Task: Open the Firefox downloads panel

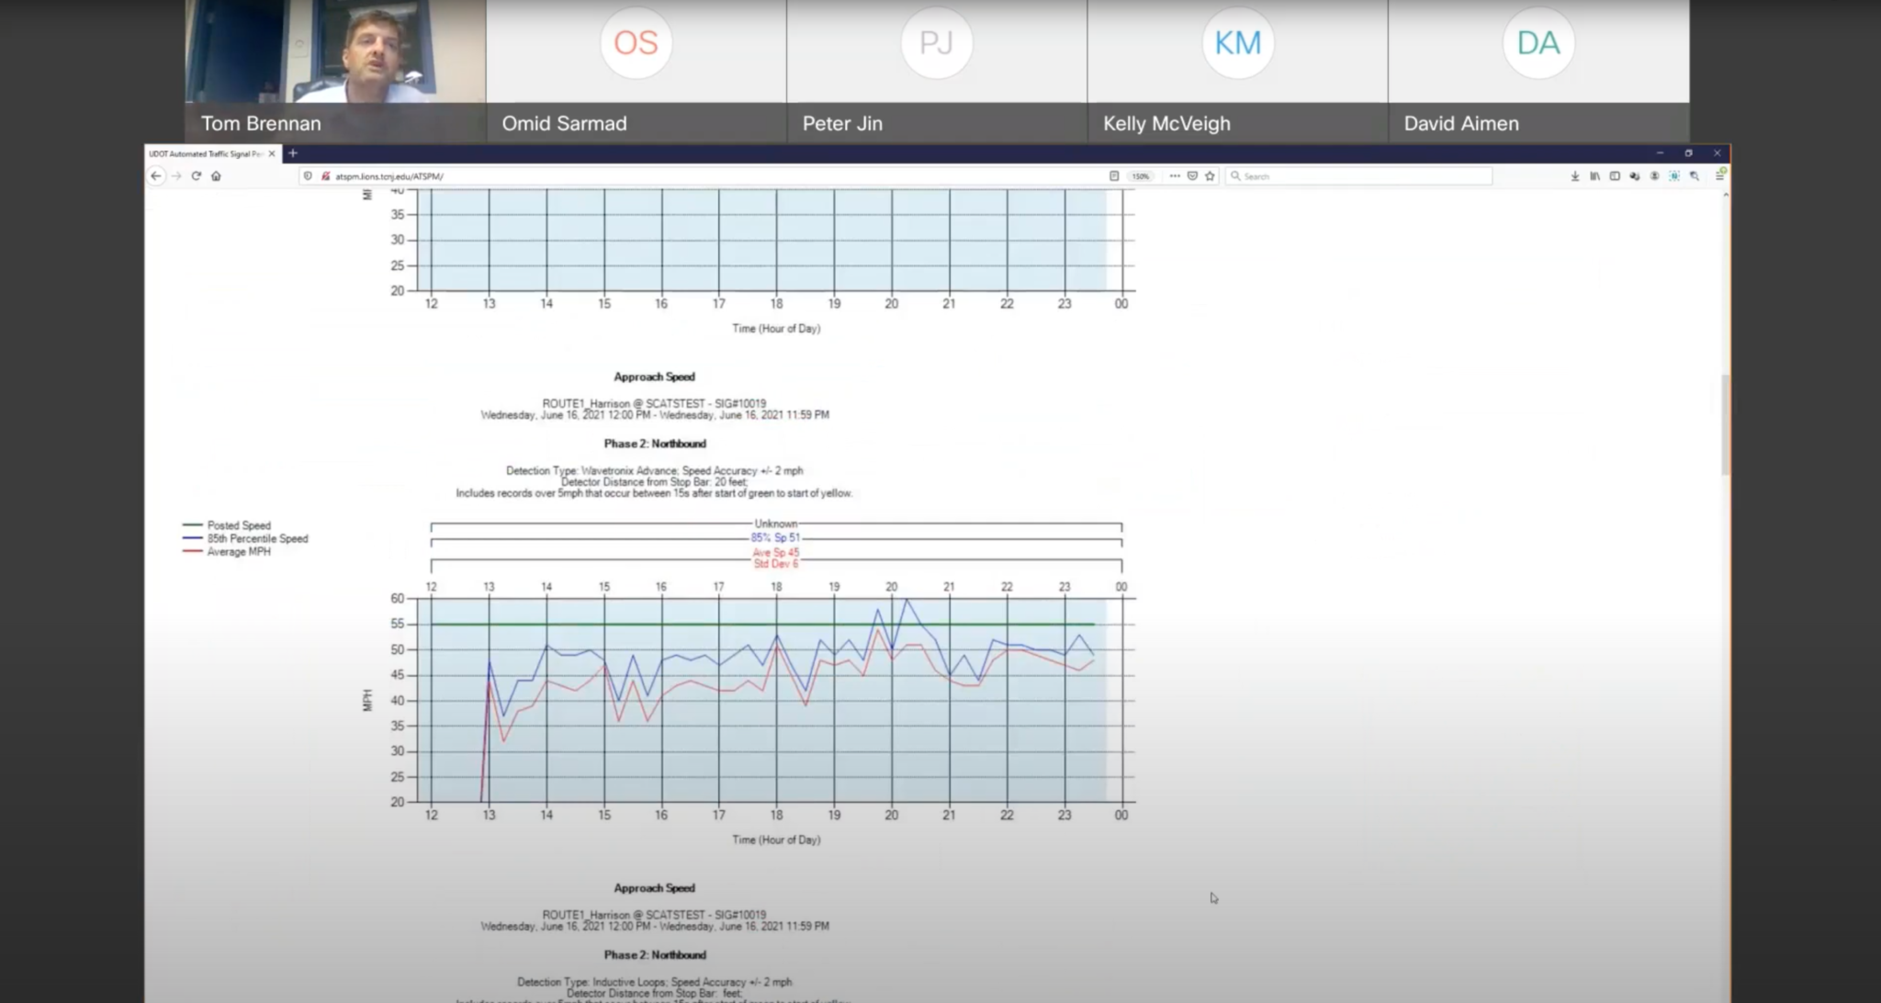Action: point(1574,176)
